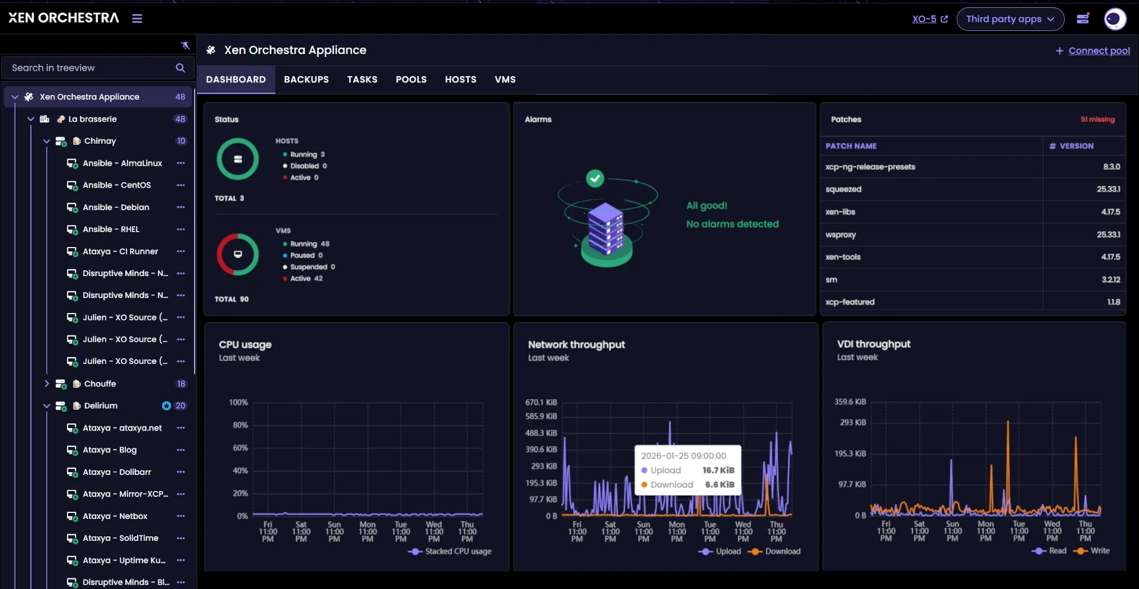Toggle Stacked CPU usage legend series

pyautogui.click(x=450, y=552)
